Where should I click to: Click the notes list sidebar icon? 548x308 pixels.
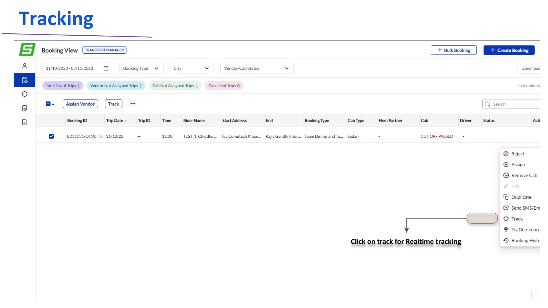(25, 108)
